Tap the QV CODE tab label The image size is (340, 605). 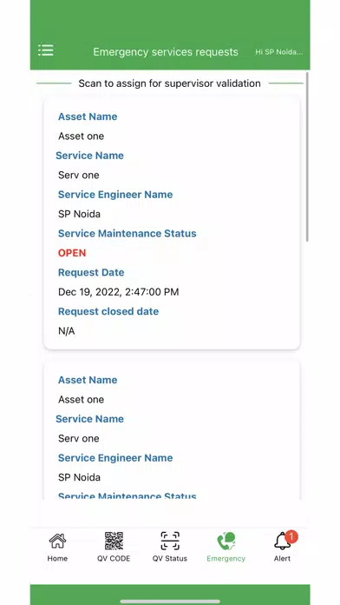click(114, 558)
